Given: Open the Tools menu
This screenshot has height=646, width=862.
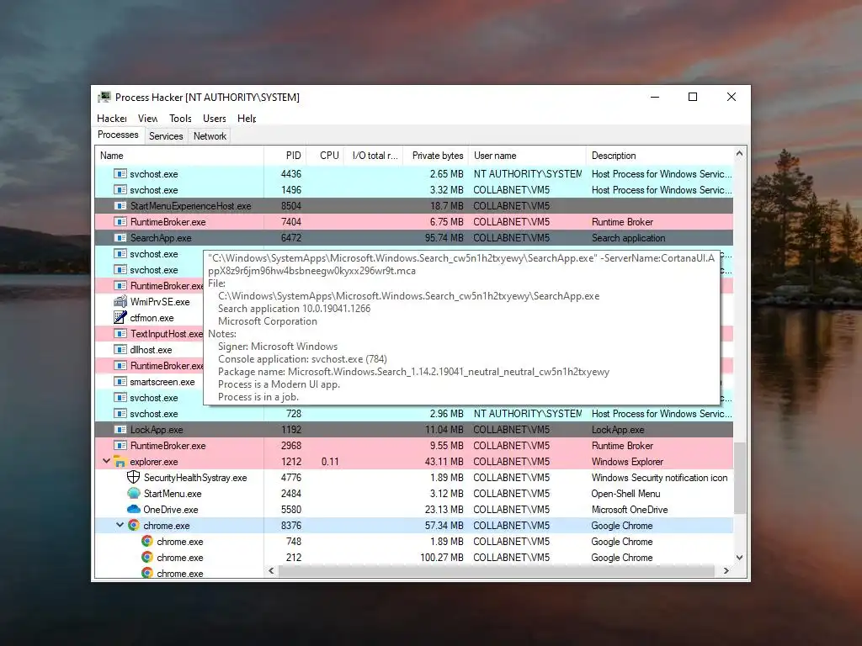Looking at the screenshot, I should coord(180,118).
